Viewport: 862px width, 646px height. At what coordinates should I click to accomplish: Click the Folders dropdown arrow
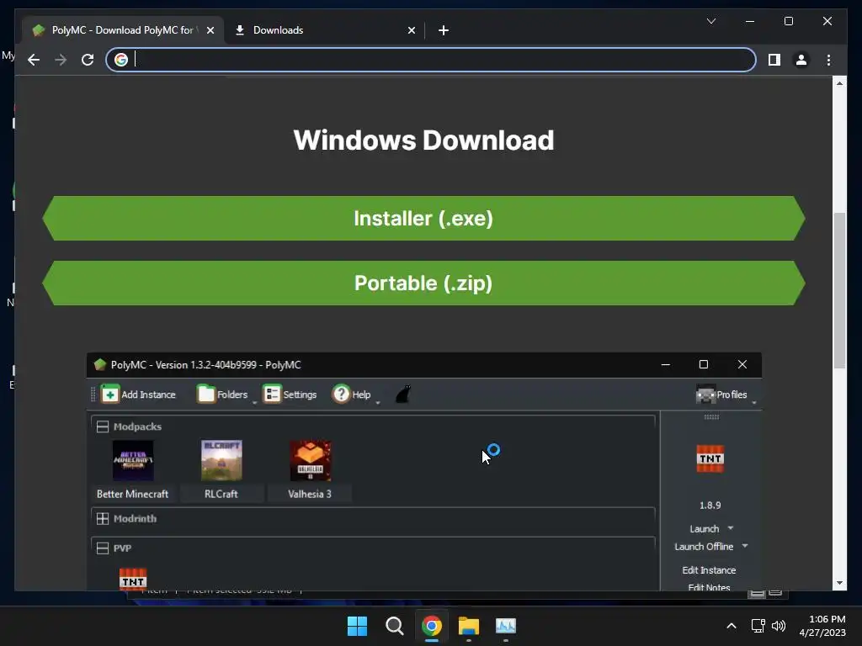point(254,403)
